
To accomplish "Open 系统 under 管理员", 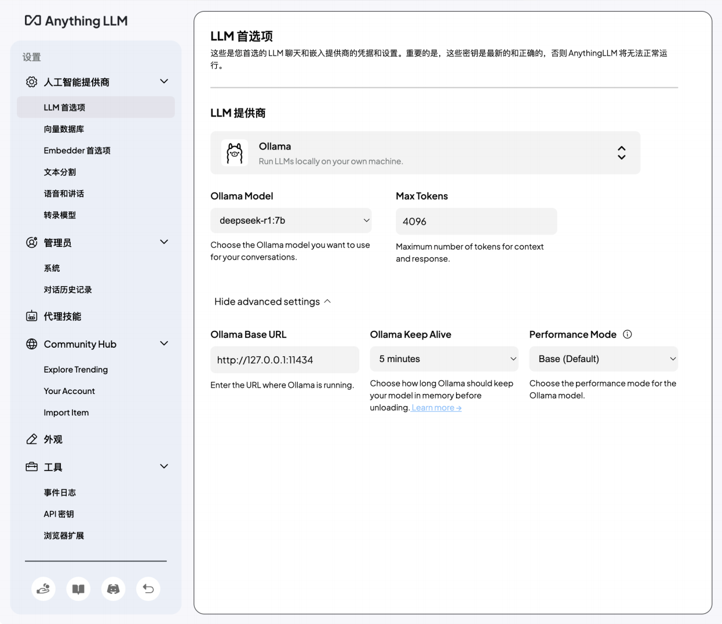I will [x=52, y=268].
